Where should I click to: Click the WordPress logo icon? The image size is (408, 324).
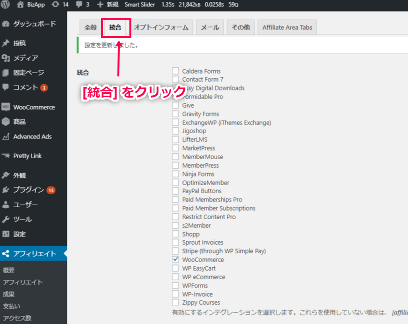coord(5,4)
